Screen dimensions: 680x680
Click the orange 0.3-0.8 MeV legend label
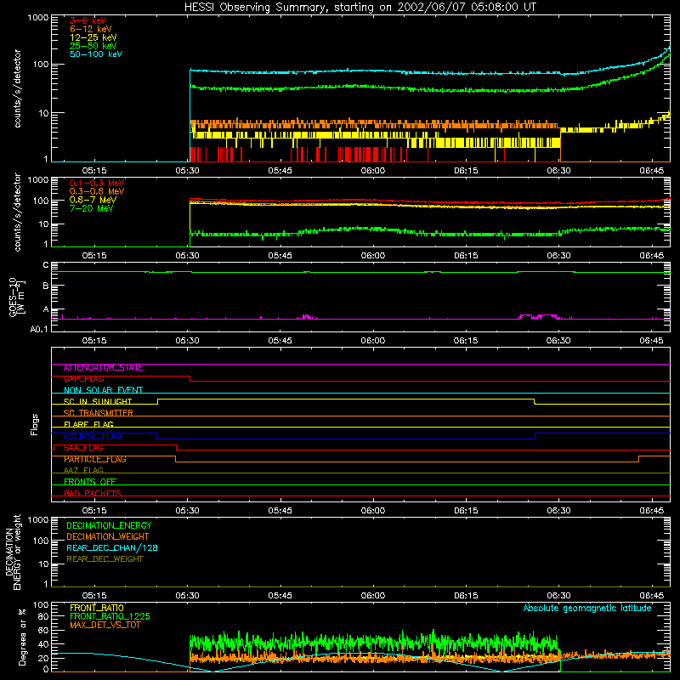tap(97, 191)
